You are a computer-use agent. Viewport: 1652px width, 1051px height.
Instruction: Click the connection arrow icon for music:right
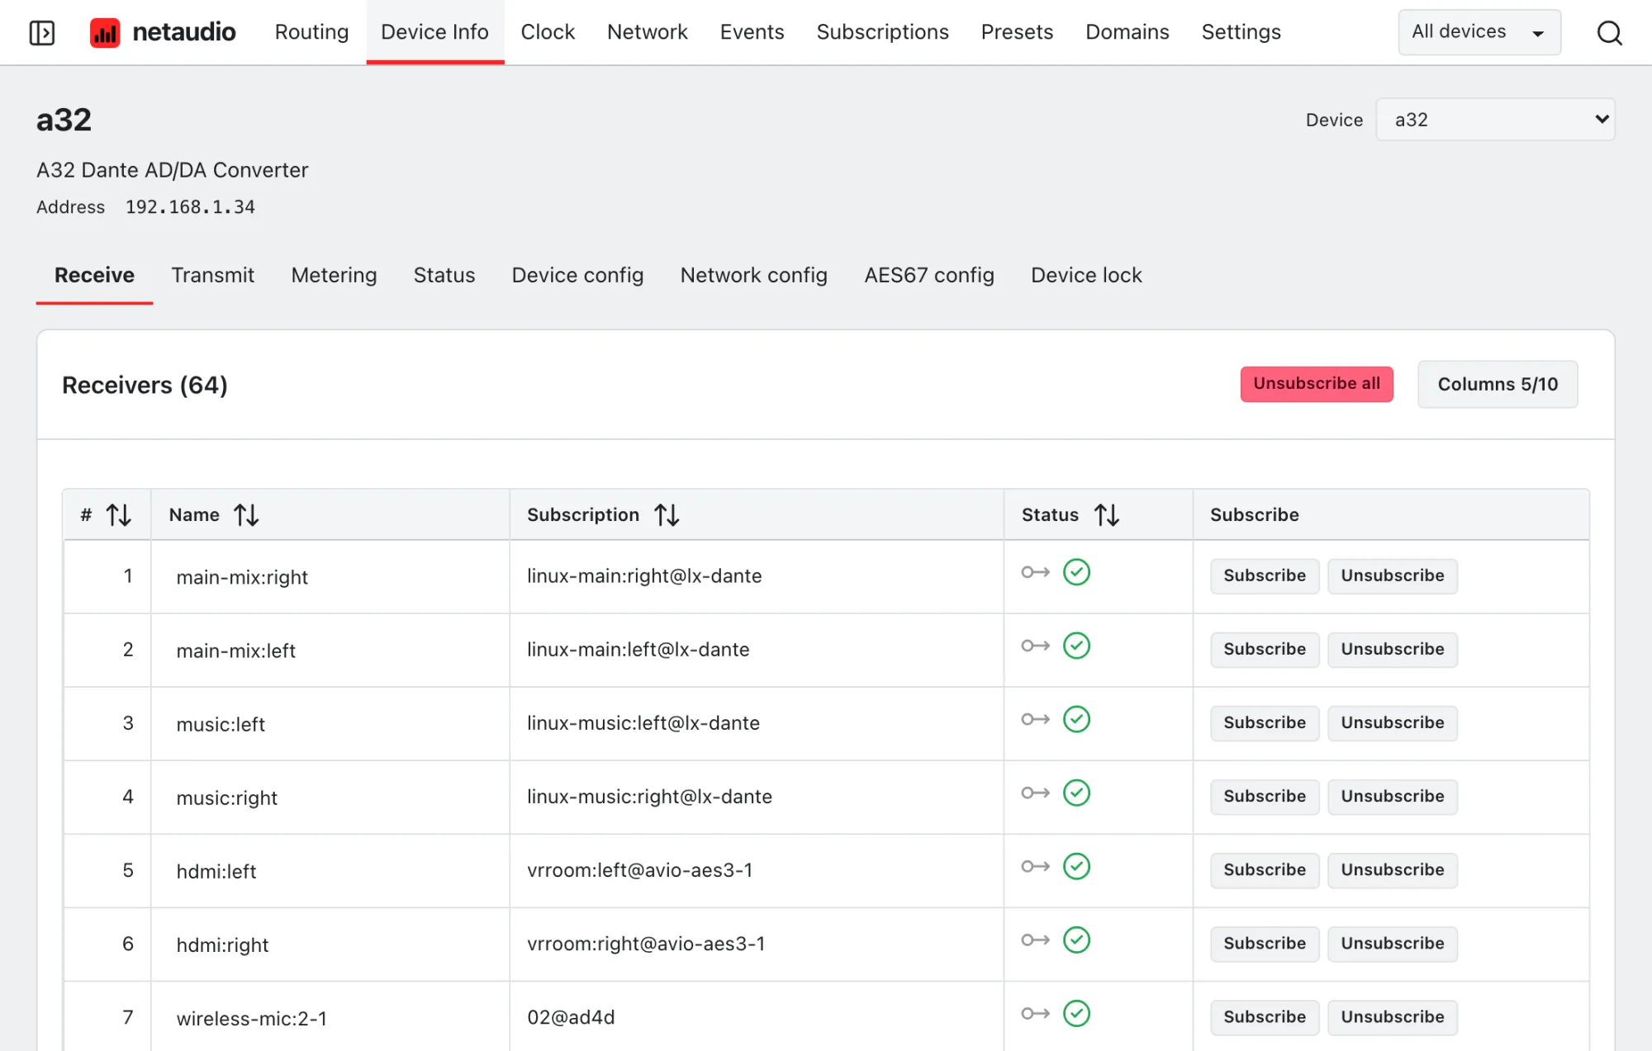tap(1036, 793)
